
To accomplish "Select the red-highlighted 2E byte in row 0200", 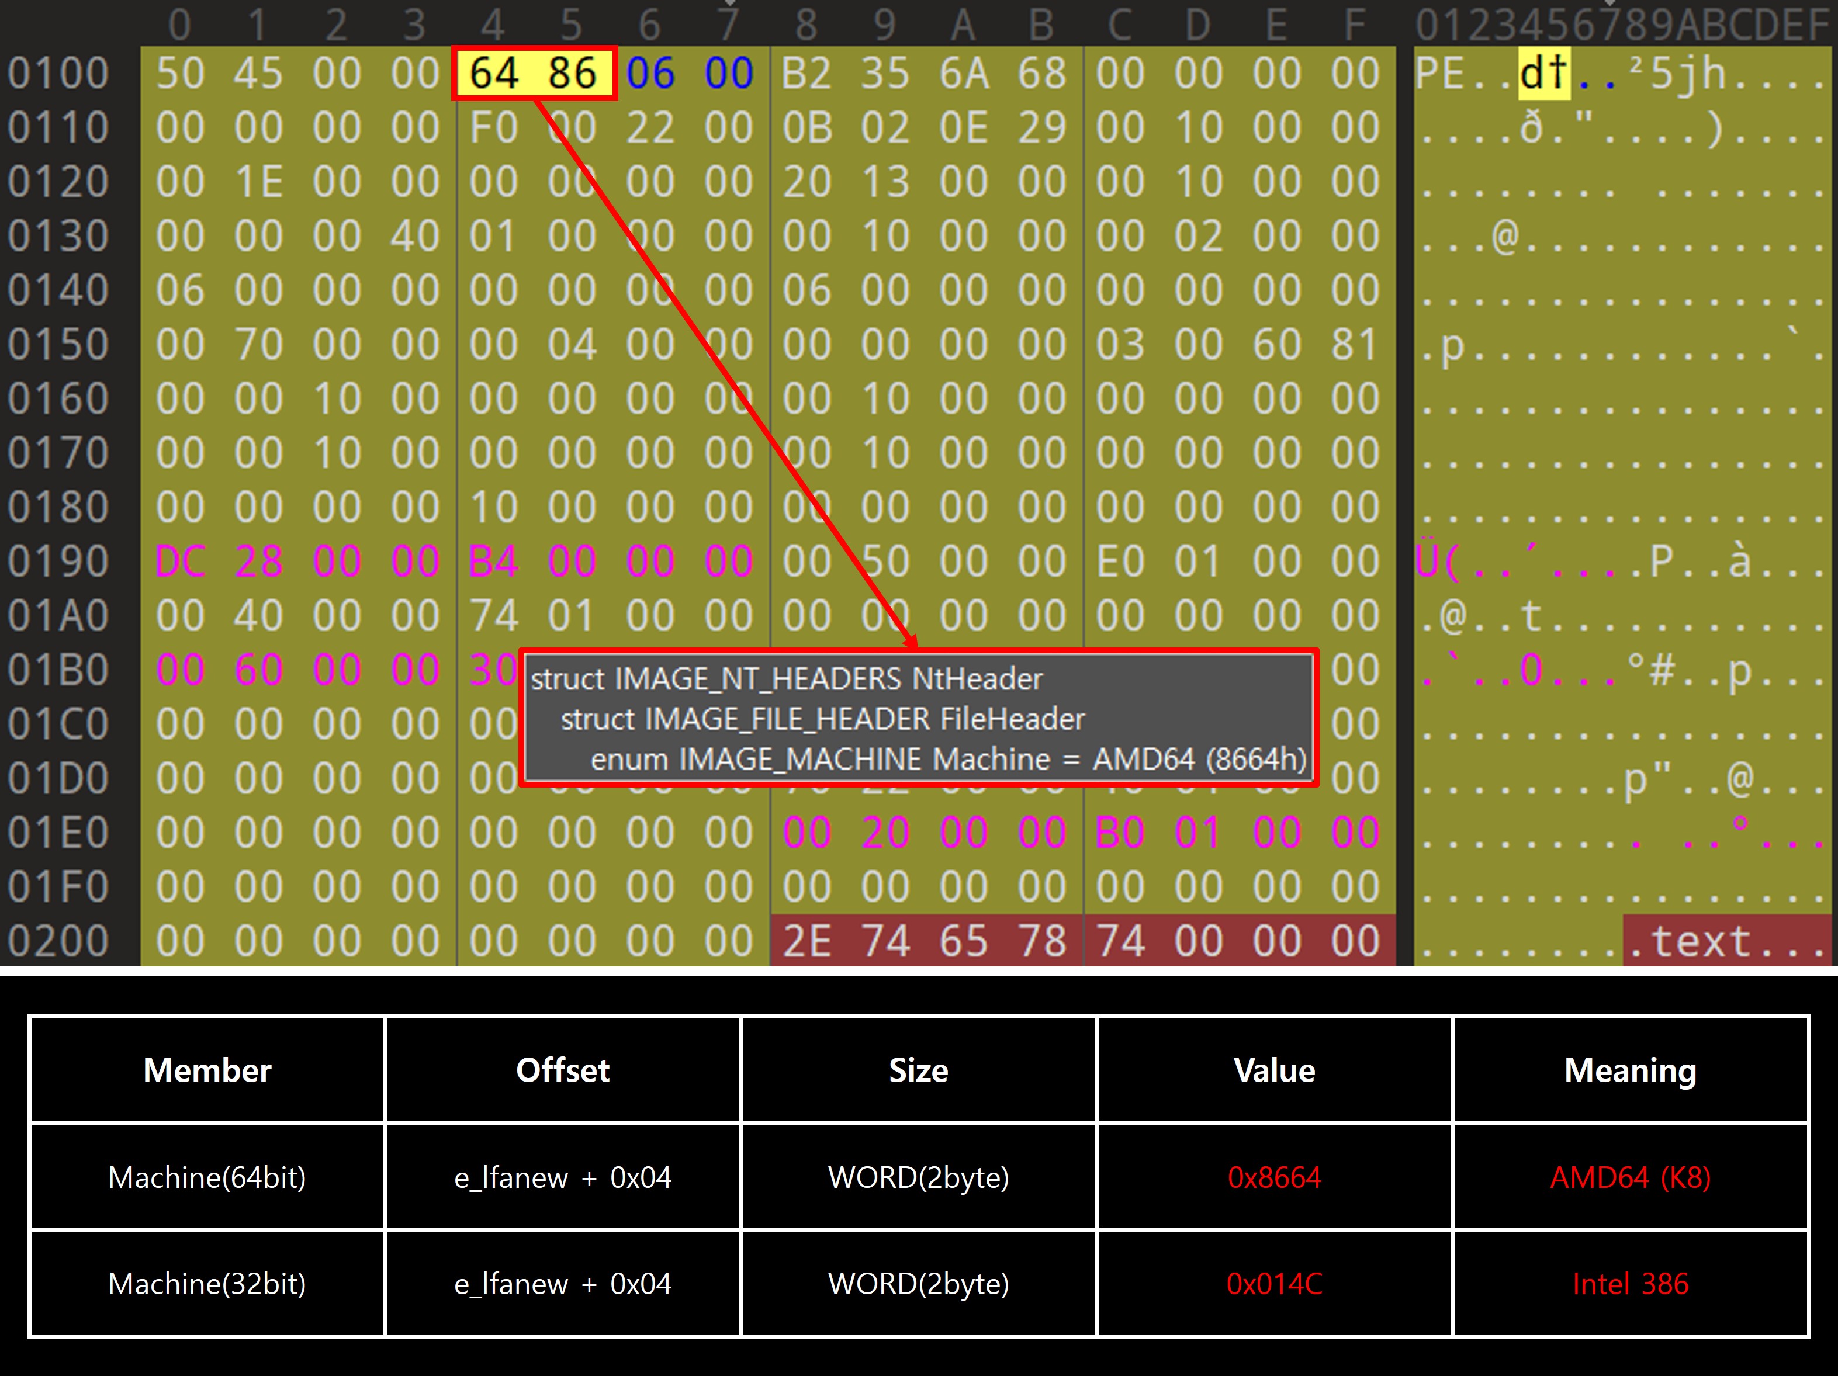I will (x=806, y=941).
